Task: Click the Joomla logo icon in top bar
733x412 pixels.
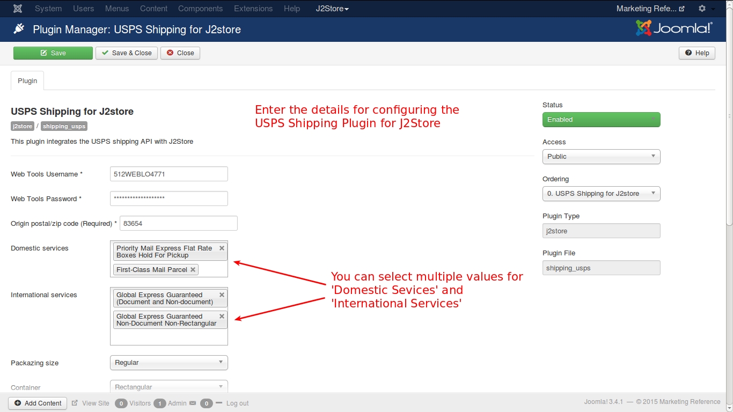Action: point(18,9)
